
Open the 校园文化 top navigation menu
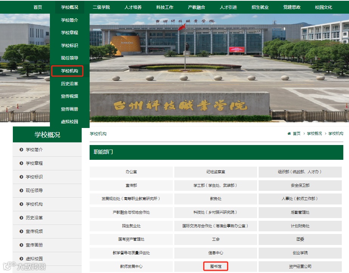[x=324, y=7]
